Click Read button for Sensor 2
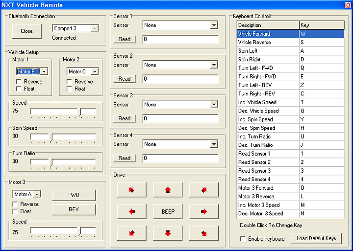Viewport: 353px width, 251px height. tap(125, 79)
